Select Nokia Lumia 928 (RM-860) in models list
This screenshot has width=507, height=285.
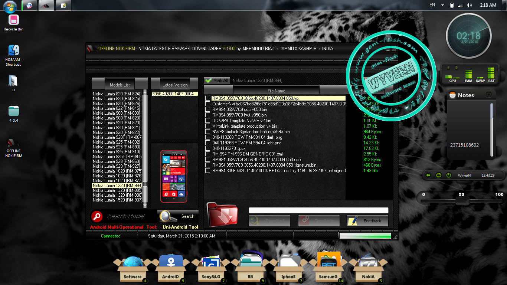(117, 161)
